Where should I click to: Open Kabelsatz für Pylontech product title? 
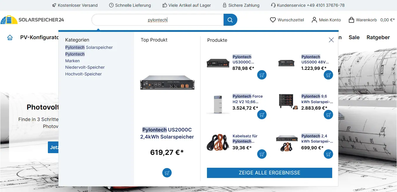point(245,139)
